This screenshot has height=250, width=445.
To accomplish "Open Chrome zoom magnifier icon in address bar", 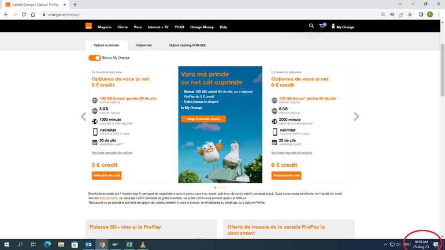I will [383, 14].
